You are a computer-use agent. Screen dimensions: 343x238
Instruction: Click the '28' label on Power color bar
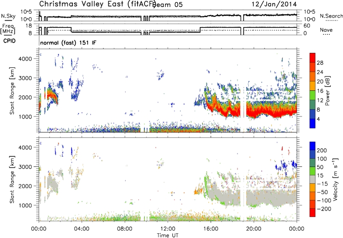(x=320, y=63)
